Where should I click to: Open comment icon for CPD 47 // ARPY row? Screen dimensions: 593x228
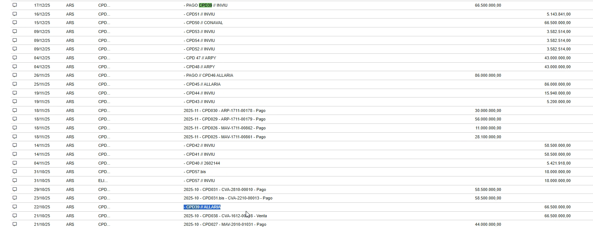point(15,58)
